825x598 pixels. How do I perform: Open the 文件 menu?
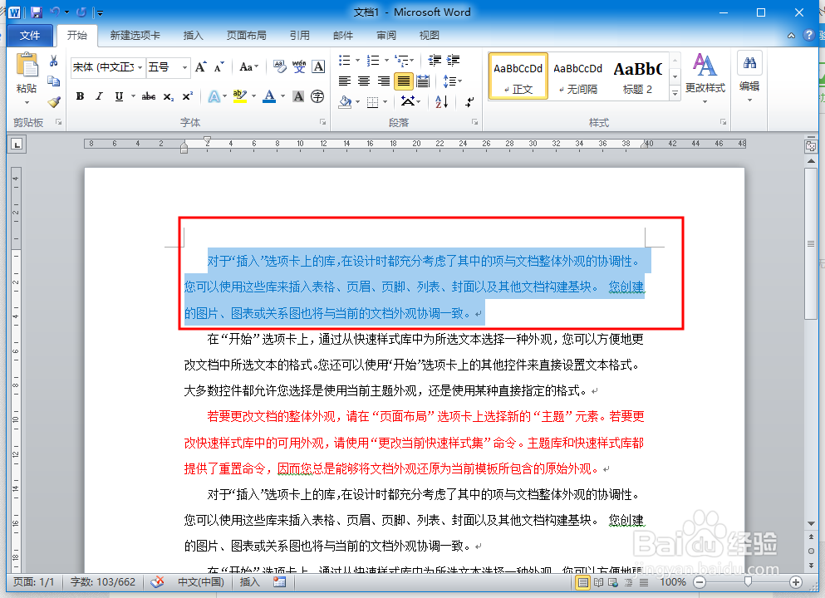(30, 35)
